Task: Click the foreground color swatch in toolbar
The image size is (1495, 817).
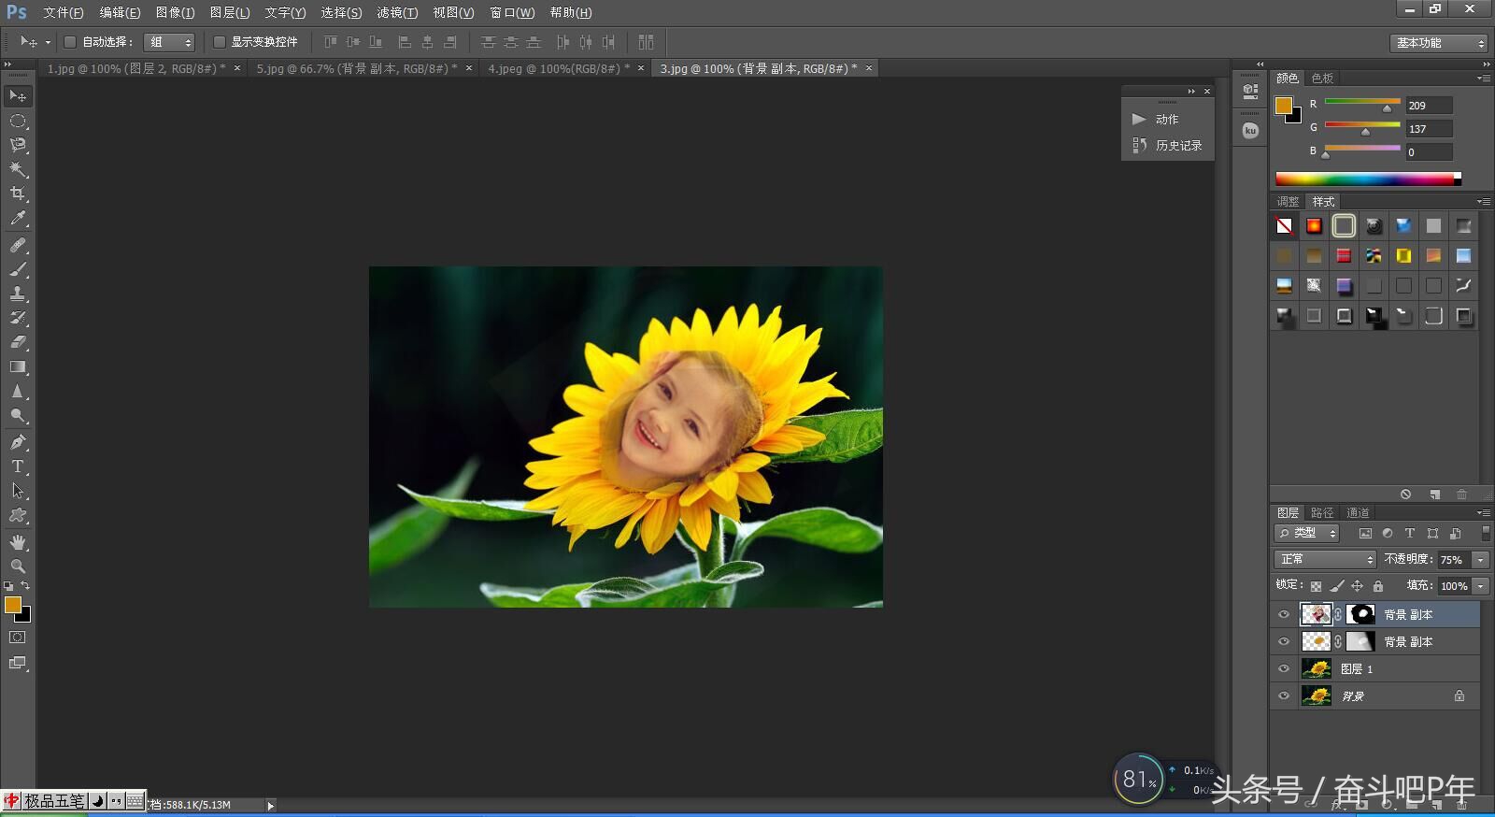Action: pyautogui.click(x=13, y=605)
